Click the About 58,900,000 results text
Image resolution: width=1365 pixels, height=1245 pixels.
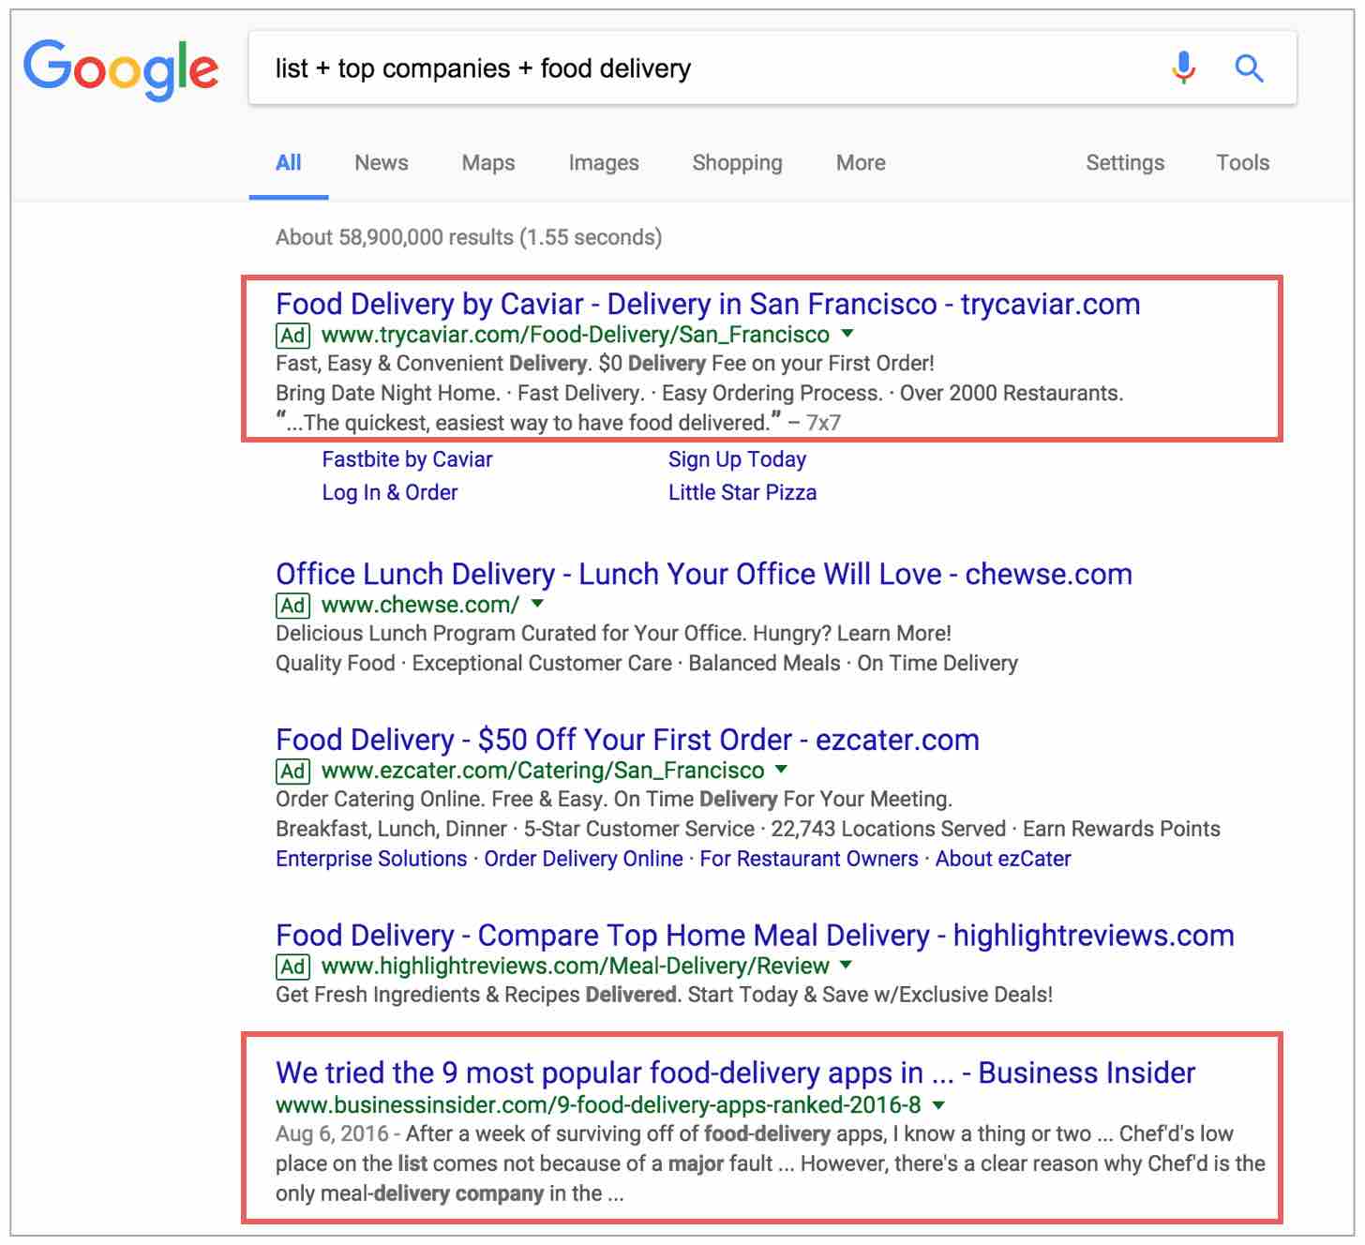tap(469, 238)
